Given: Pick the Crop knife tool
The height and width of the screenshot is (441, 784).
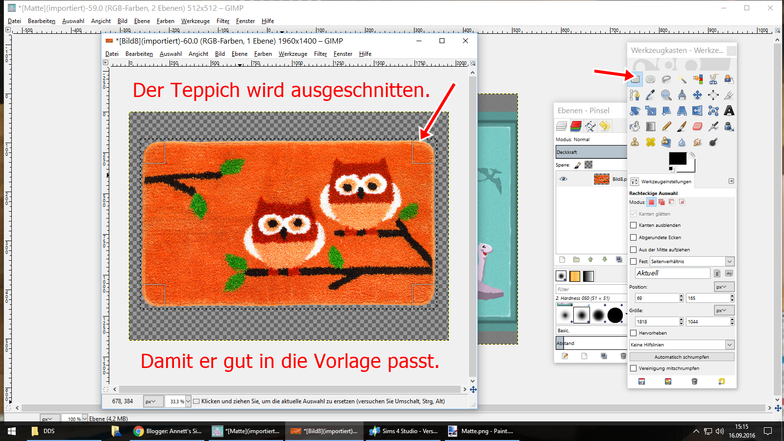Looking at the screenshot, I should 729,95.
